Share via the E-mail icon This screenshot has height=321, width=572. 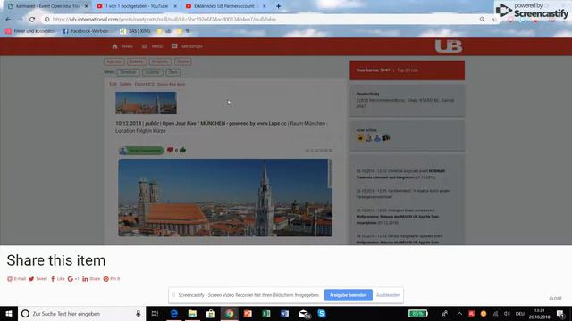coord(16,279)
